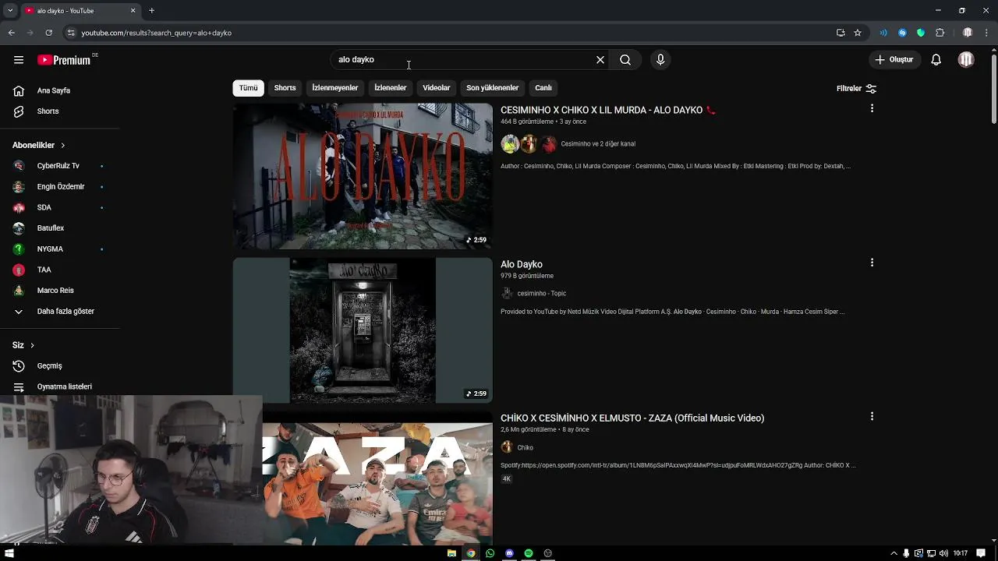Select the Son yüklenenler filter chip

[492, 88]
